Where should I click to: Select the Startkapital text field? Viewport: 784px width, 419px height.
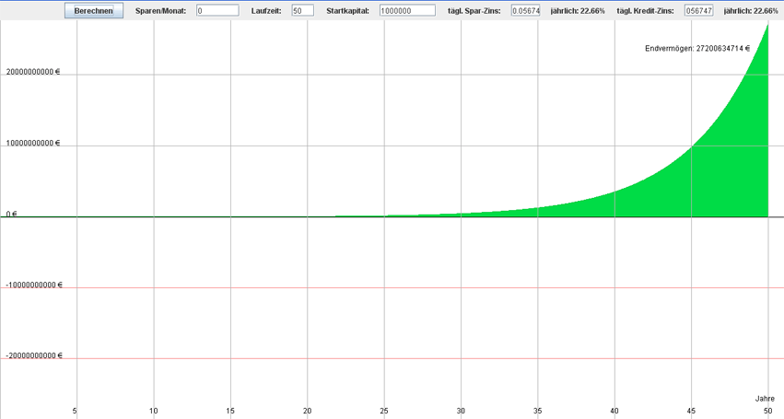(x=406, y=11)
